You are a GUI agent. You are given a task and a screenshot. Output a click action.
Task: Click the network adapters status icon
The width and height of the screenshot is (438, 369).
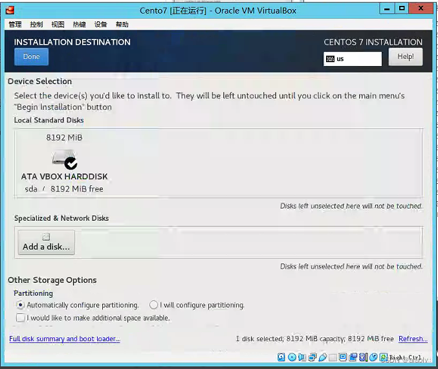click(312, 357)
